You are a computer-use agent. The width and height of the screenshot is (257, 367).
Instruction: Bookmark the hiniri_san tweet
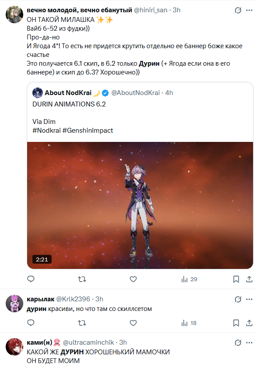236,279
